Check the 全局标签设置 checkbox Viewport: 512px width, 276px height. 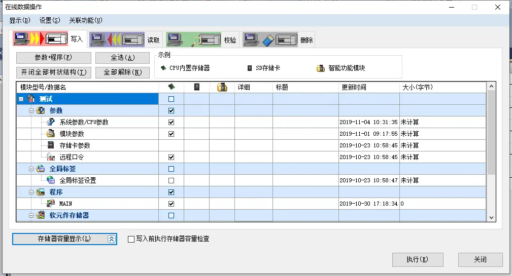pyautogui.click(x=171, y=180)
